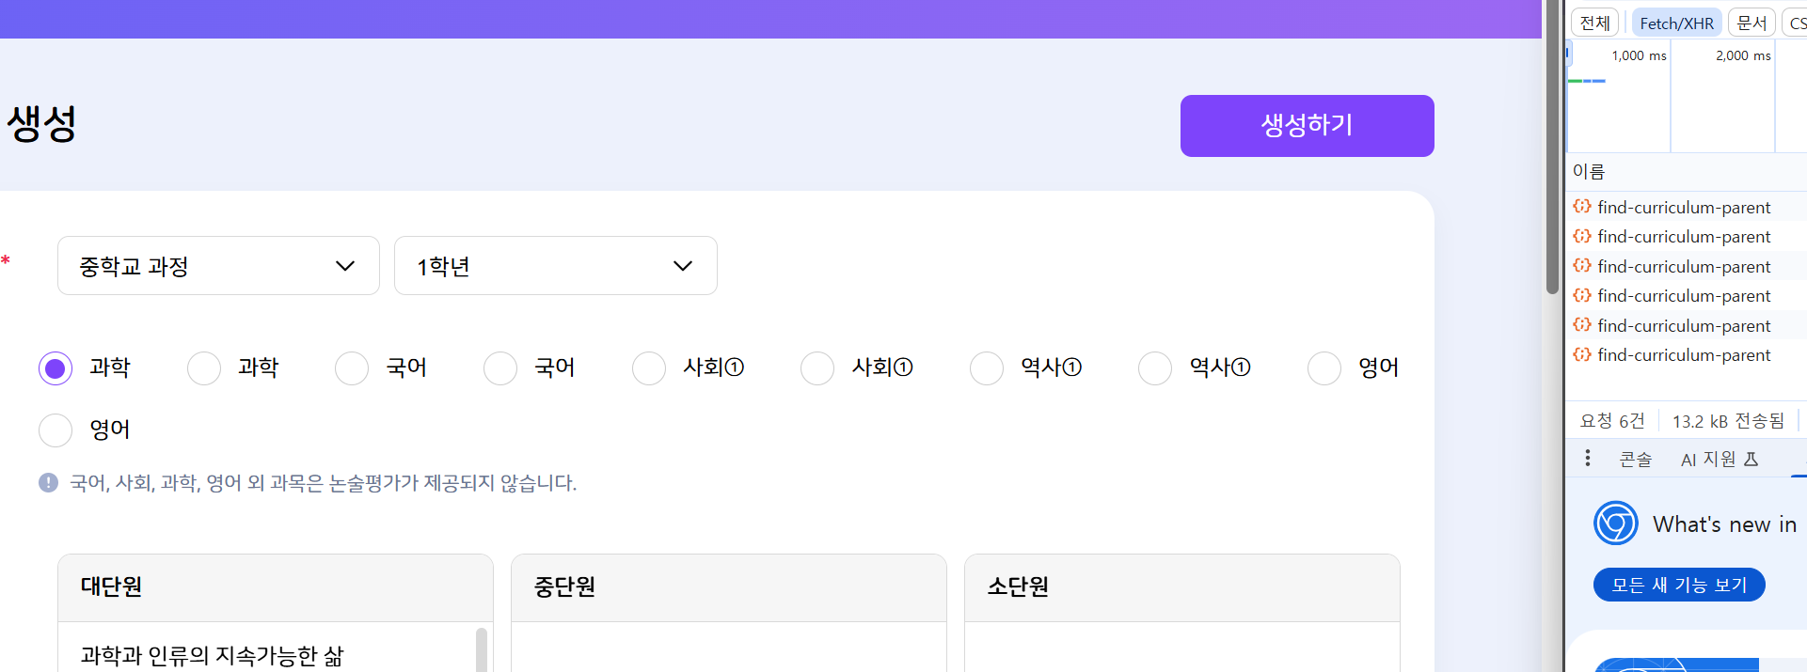The width and height of the screenshot is (1807, 672).
Task: Click the info icon beside the subject notice
Action: pos(48,483)
